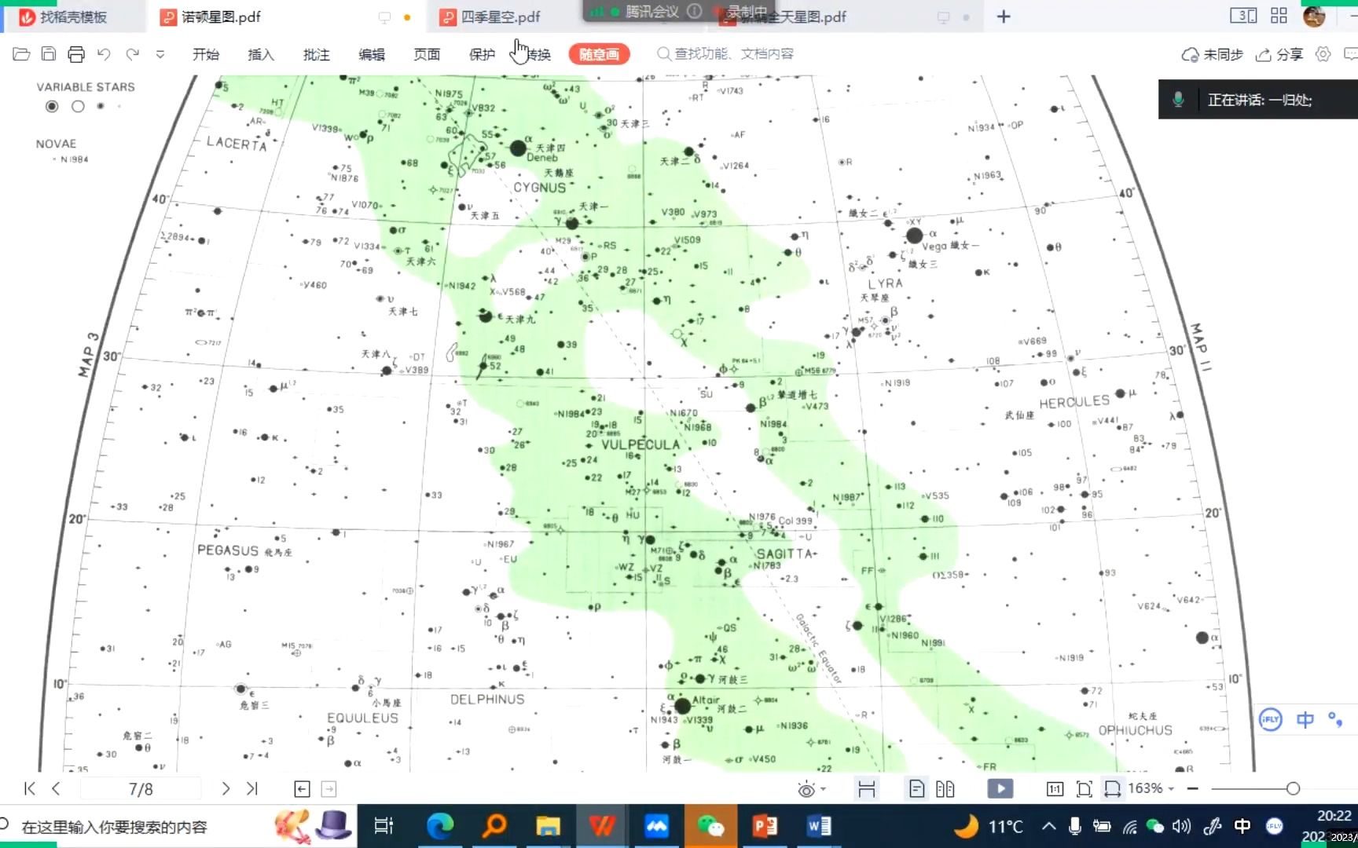
Task: Open Microsoft Edge from taskbar
Action: [440, 826]
